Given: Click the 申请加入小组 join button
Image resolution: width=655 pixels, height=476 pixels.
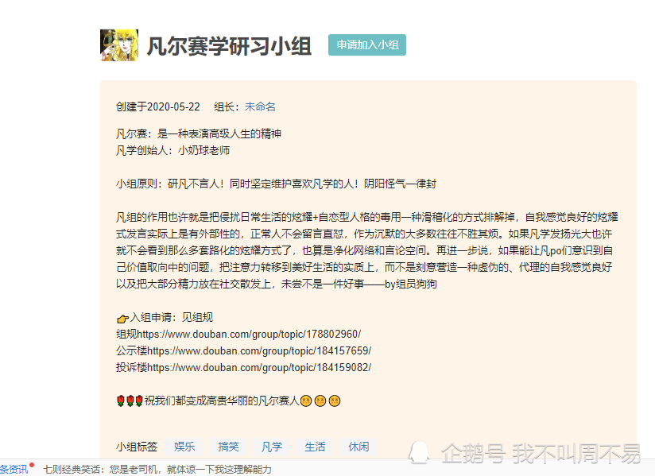Looking at the screenshot, I should coord(366,45).
